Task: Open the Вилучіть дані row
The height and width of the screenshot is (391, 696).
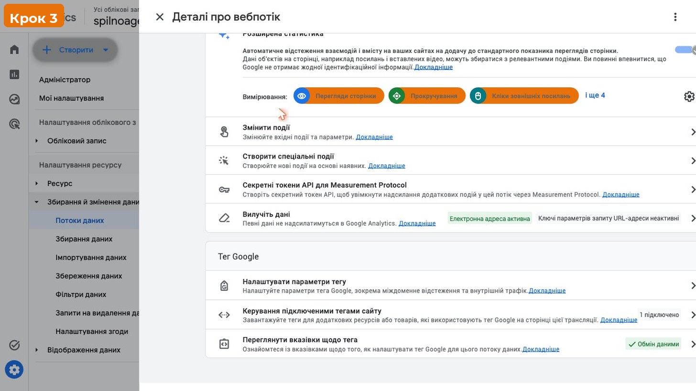Action: pyautogui.click(x=451, y=218)
